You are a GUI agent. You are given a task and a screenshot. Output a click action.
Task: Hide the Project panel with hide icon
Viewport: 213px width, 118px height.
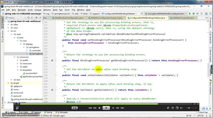coord(40,18)
